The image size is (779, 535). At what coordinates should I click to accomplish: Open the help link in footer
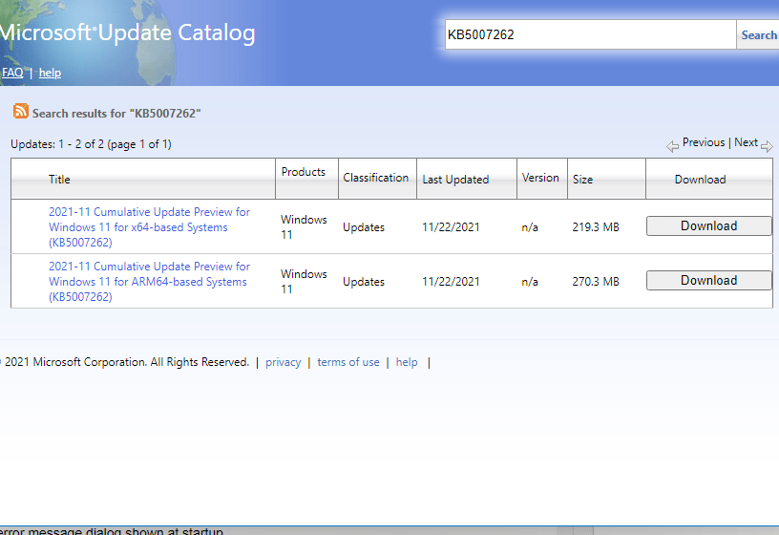pyautogui.click(x=407, y=362)
